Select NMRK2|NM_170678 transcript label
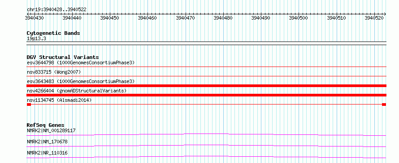This screenshot has width=399, height=163. pyautogui.click(x=47, y=142)
